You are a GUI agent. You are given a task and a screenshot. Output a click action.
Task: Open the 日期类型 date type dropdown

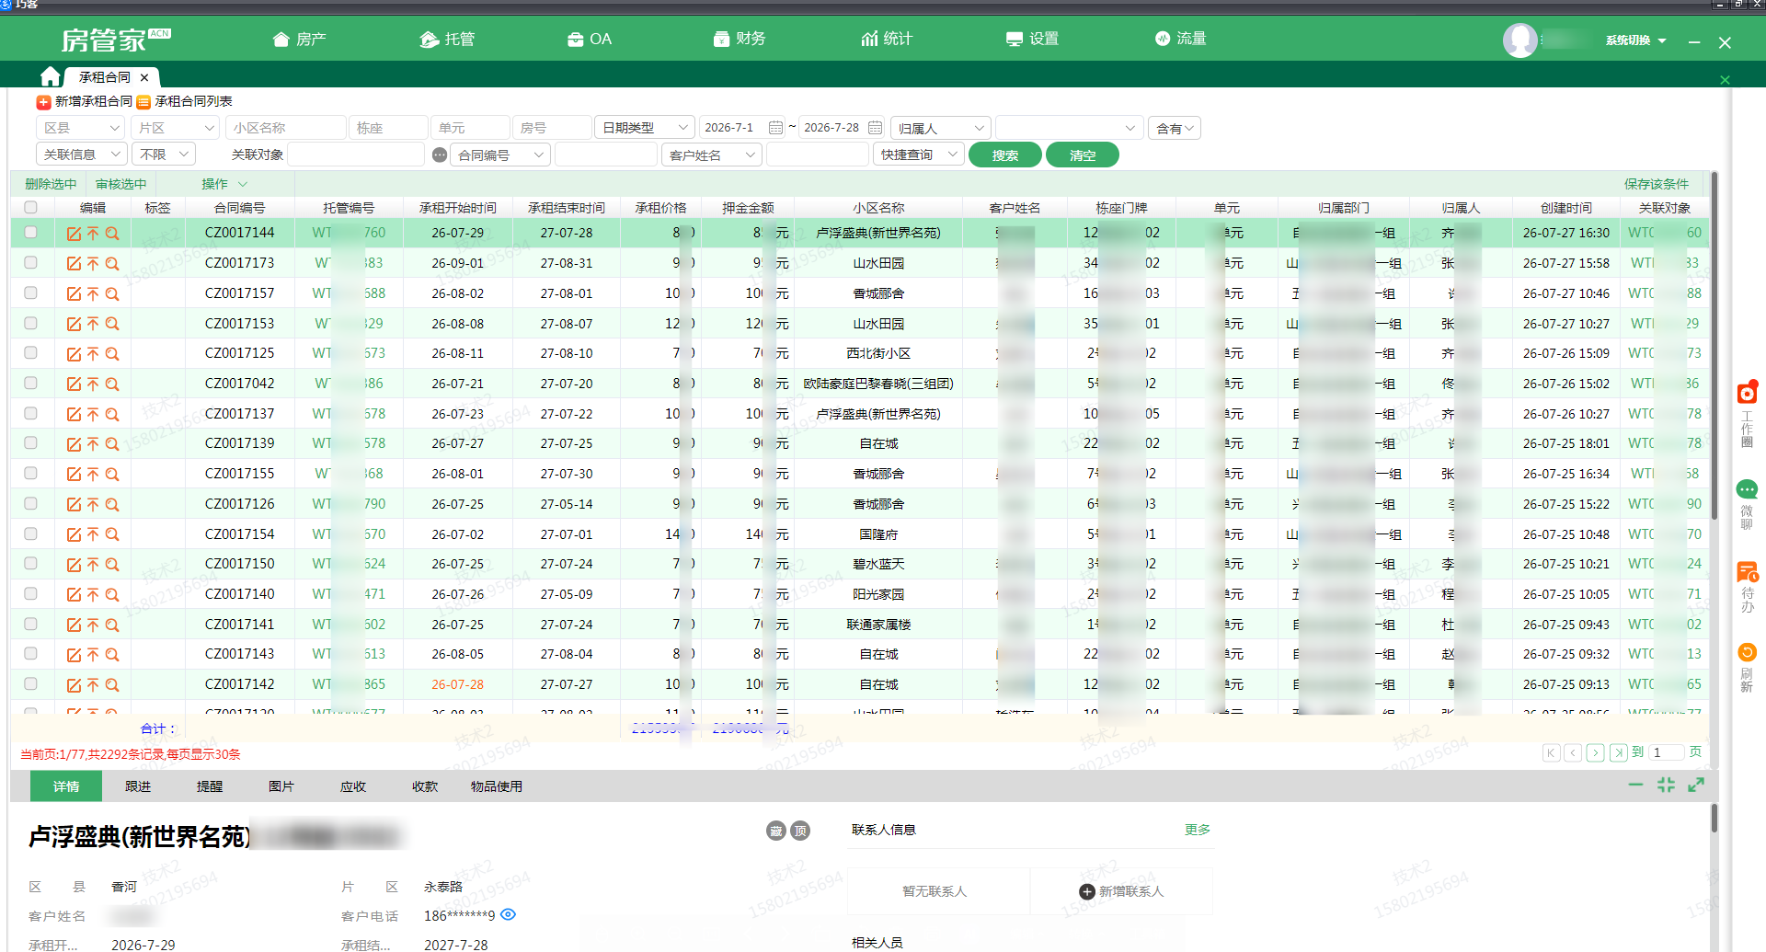pos(644,128)
